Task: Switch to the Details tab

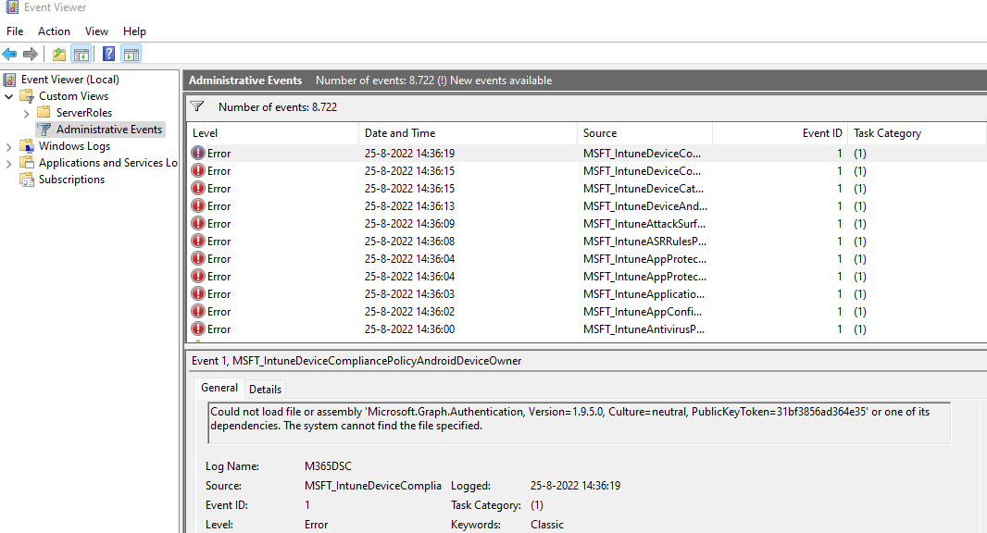Action: click(x=265, y=389)
